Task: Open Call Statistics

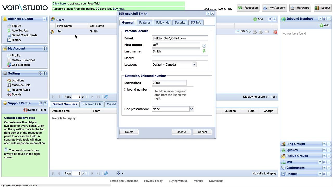Action: [x=21, y=65]
